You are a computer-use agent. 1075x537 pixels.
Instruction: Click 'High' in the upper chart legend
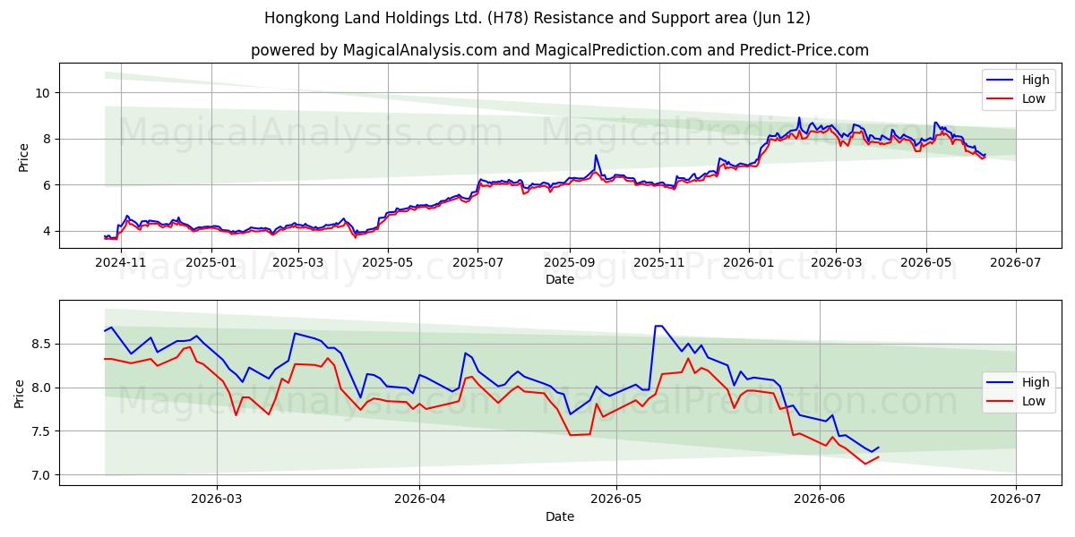coord(1036,80)
